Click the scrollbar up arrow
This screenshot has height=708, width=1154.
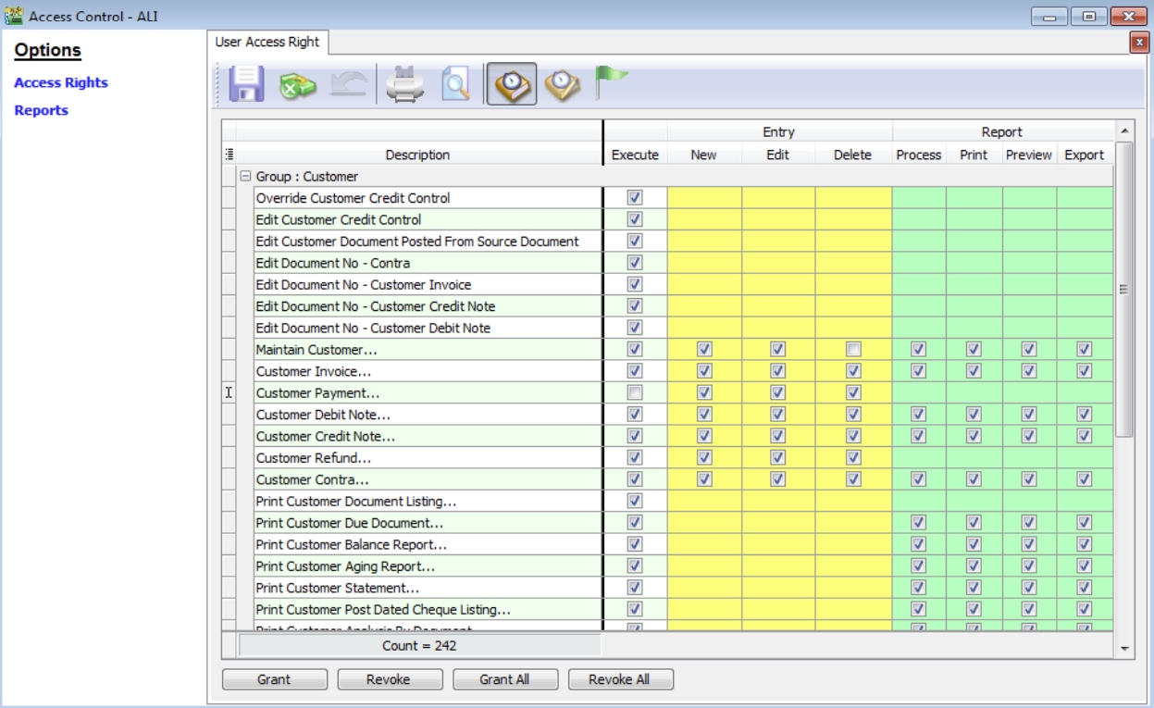pyautogui.click(x=1124, y=131)
